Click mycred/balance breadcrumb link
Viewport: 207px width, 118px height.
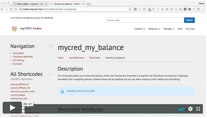(x=76, y=58)
